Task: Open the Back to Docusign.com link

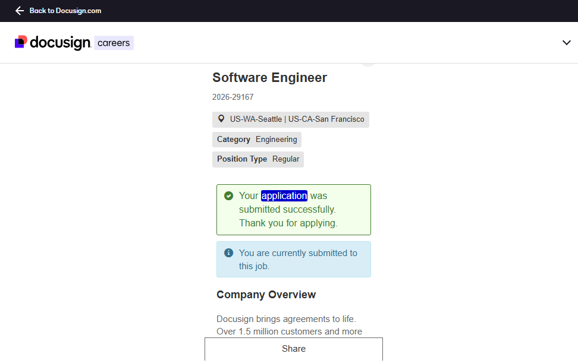Action: 65,11
